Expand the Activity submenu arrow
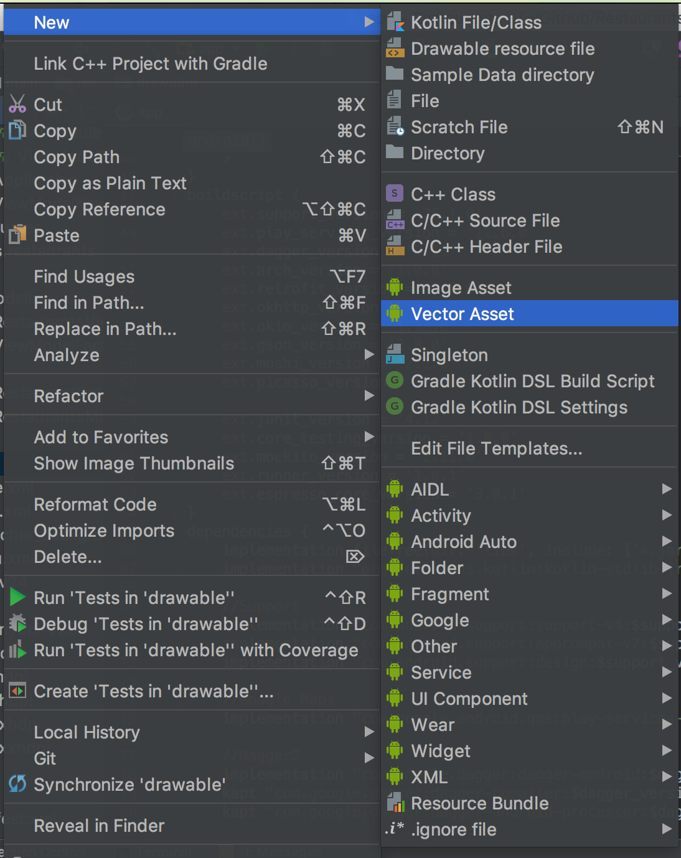Screen dimensions: 681x858 [x=667, y=515]
